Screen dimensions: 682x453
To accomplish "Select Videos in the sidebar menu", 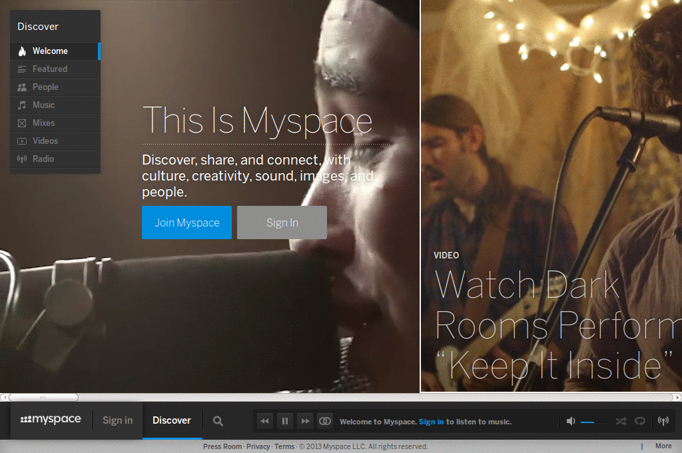I will pyautogui.click(x=55, y=141).
